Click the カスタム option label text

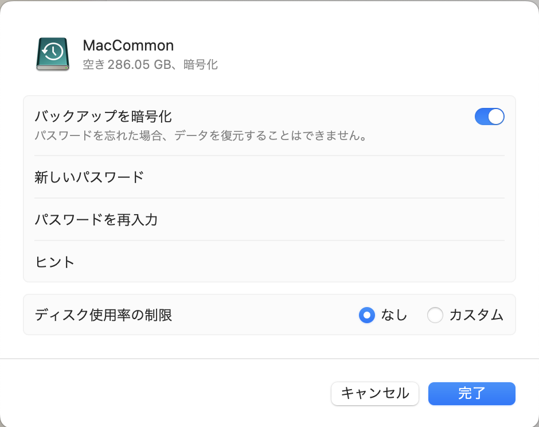coord(476,315)
